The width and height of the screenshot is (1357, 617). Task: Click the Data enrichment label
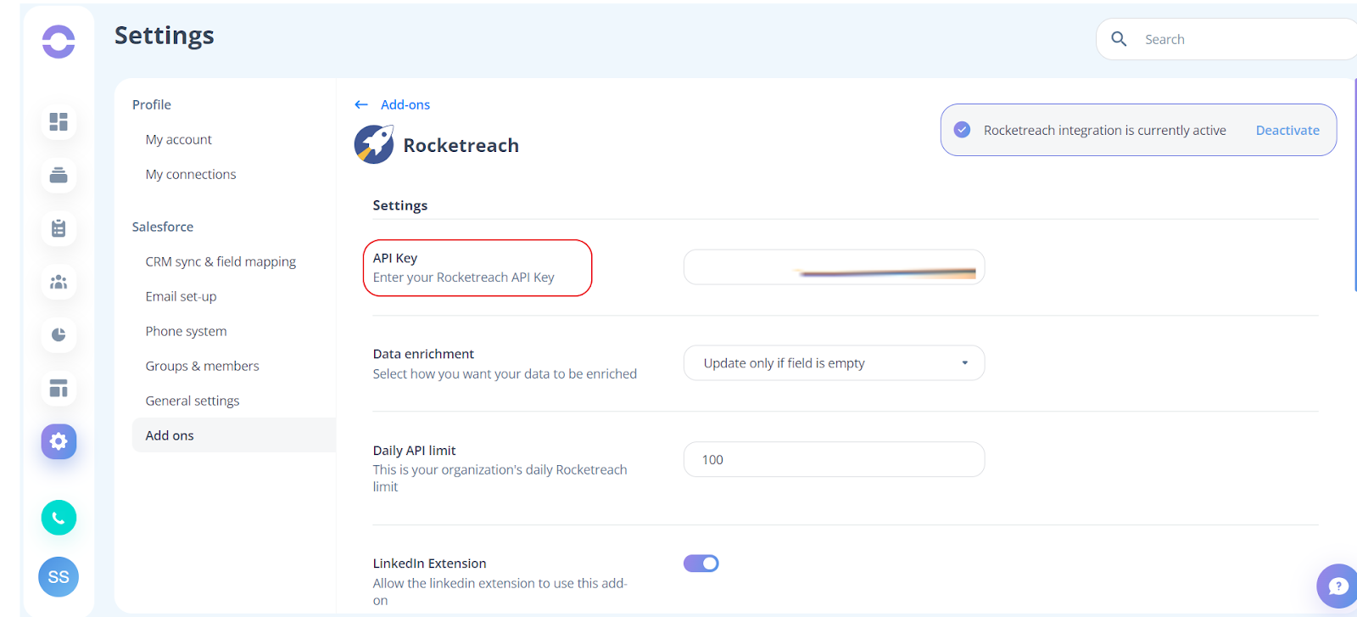pos(423,354)
